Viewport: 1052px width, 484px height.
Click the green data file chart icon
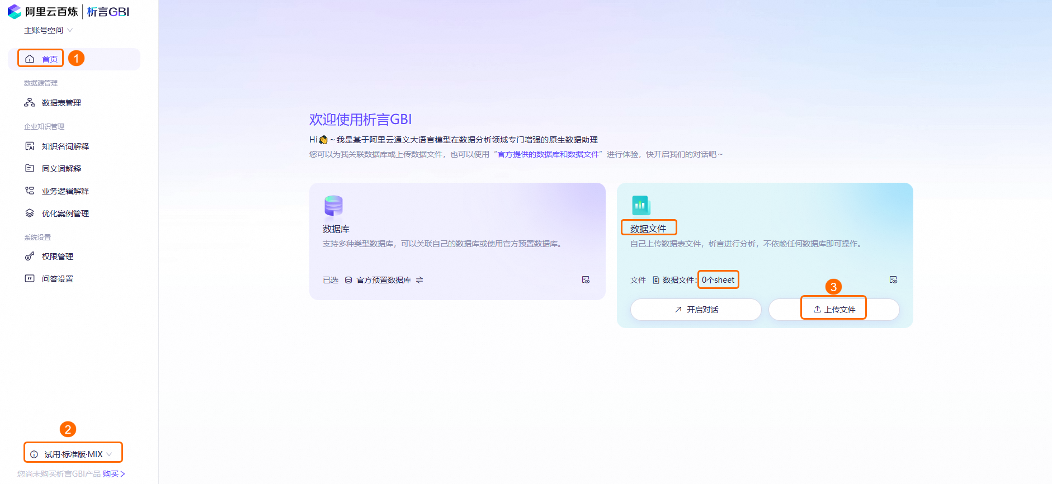tap(641, 205)
